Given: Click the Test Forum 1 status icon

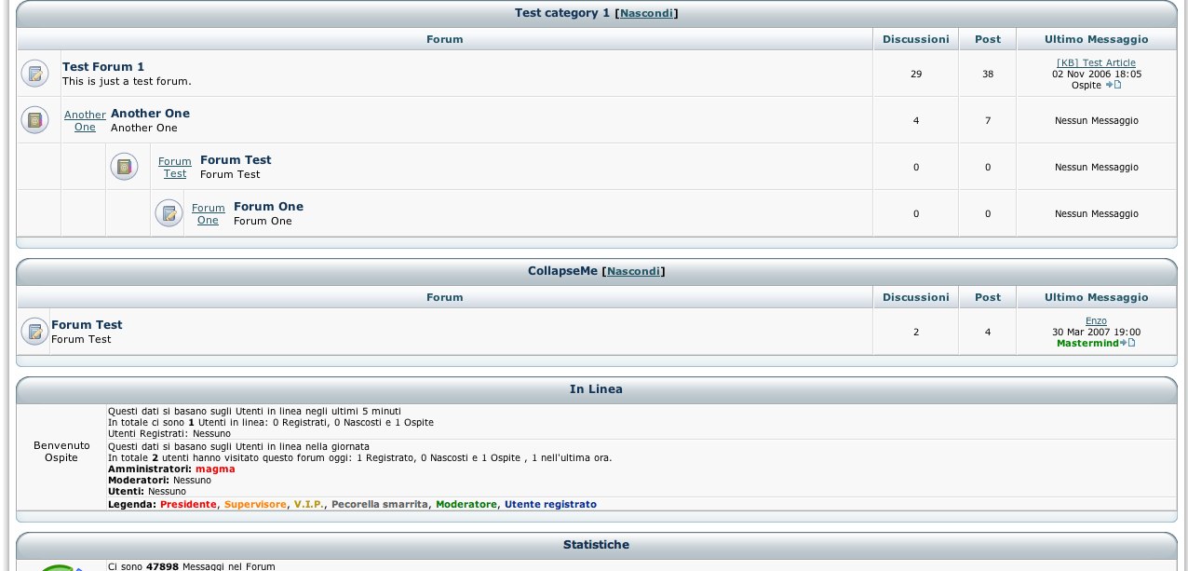Looking at the screenshot, I should (34, 74).
